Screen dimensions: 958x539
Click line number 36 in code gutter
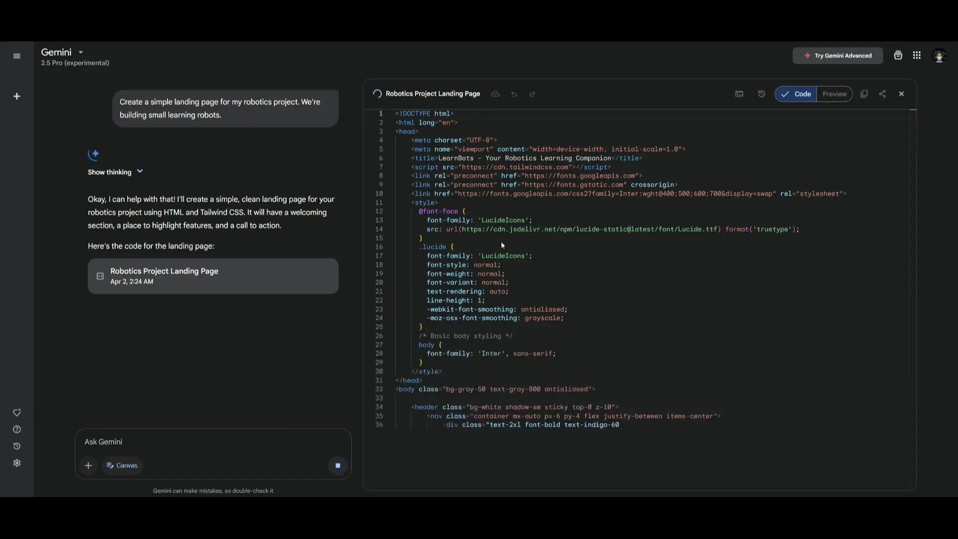coord(379,425)
